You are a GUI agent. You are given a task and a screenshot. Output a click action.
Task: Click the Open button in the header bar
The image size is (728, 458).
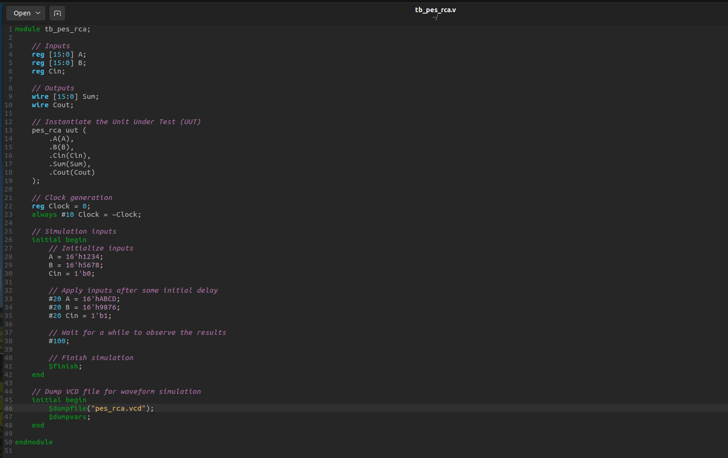point(21,13)
